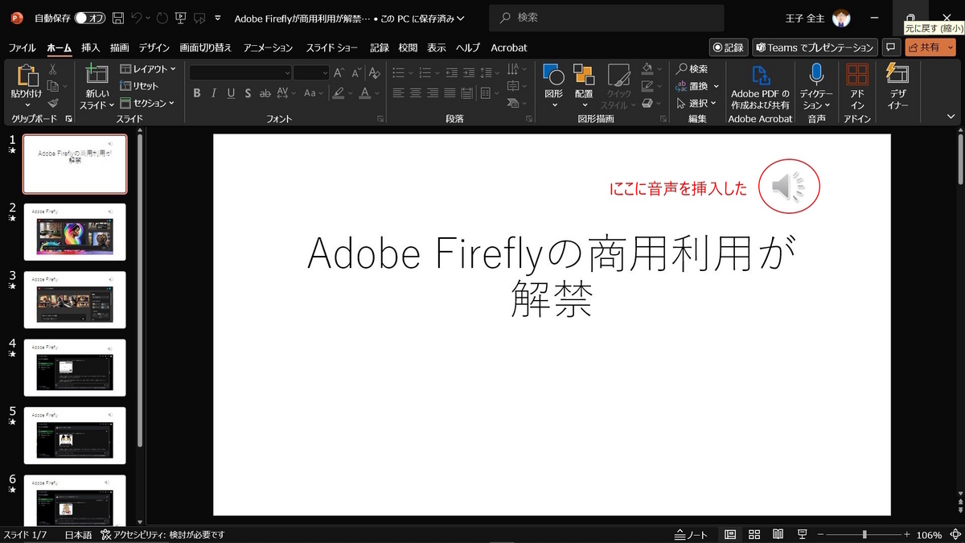Viewport: 965px width, 543px height.
Task: Click the Adobe PDF の作成および共有 icon
Action: click(x=760, y=75)
